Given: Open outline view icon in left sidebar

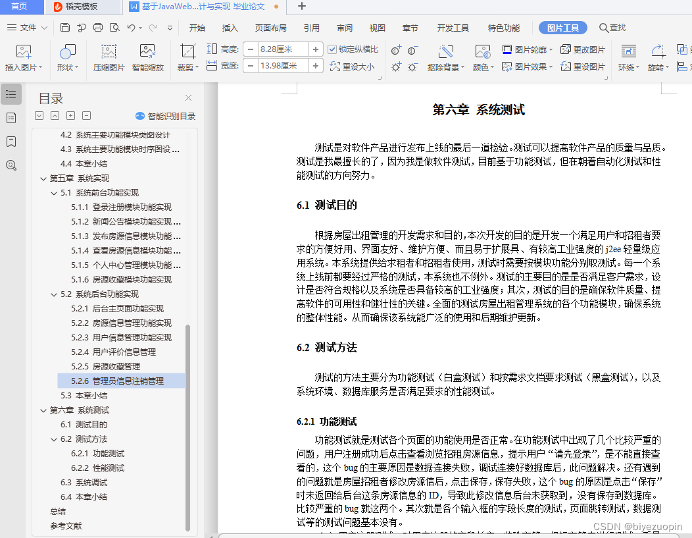Looking at the screenshot, I should 11,94.
